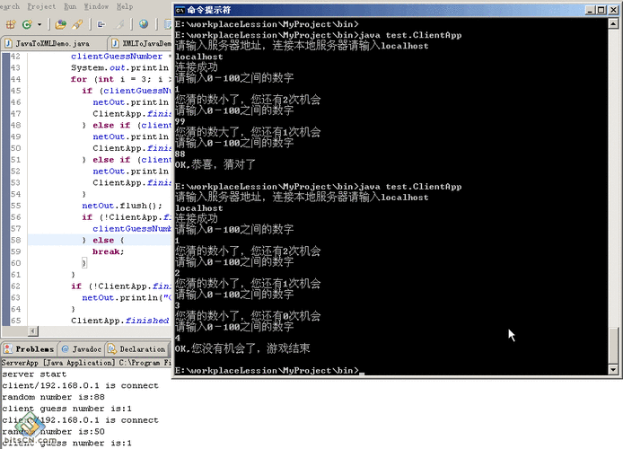
Task: Click the line number 65 in the gutter
Action: (x=15, y=321)
